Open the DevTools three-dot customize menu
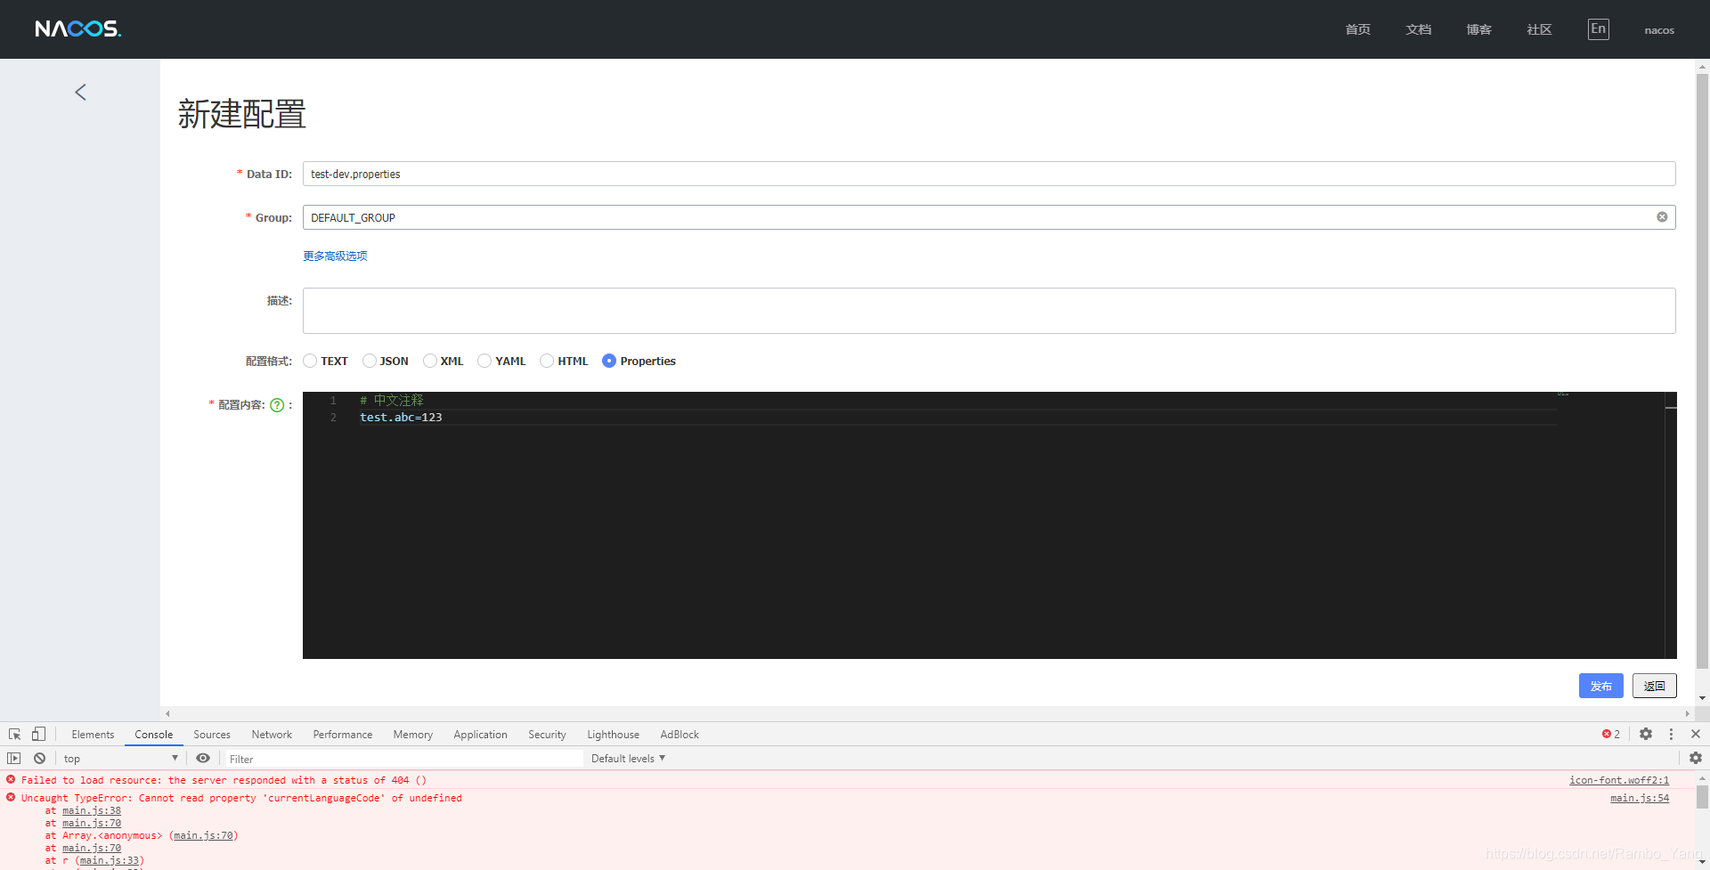Viewport: 1710px width, 870px height. [x=1671, y=734]
